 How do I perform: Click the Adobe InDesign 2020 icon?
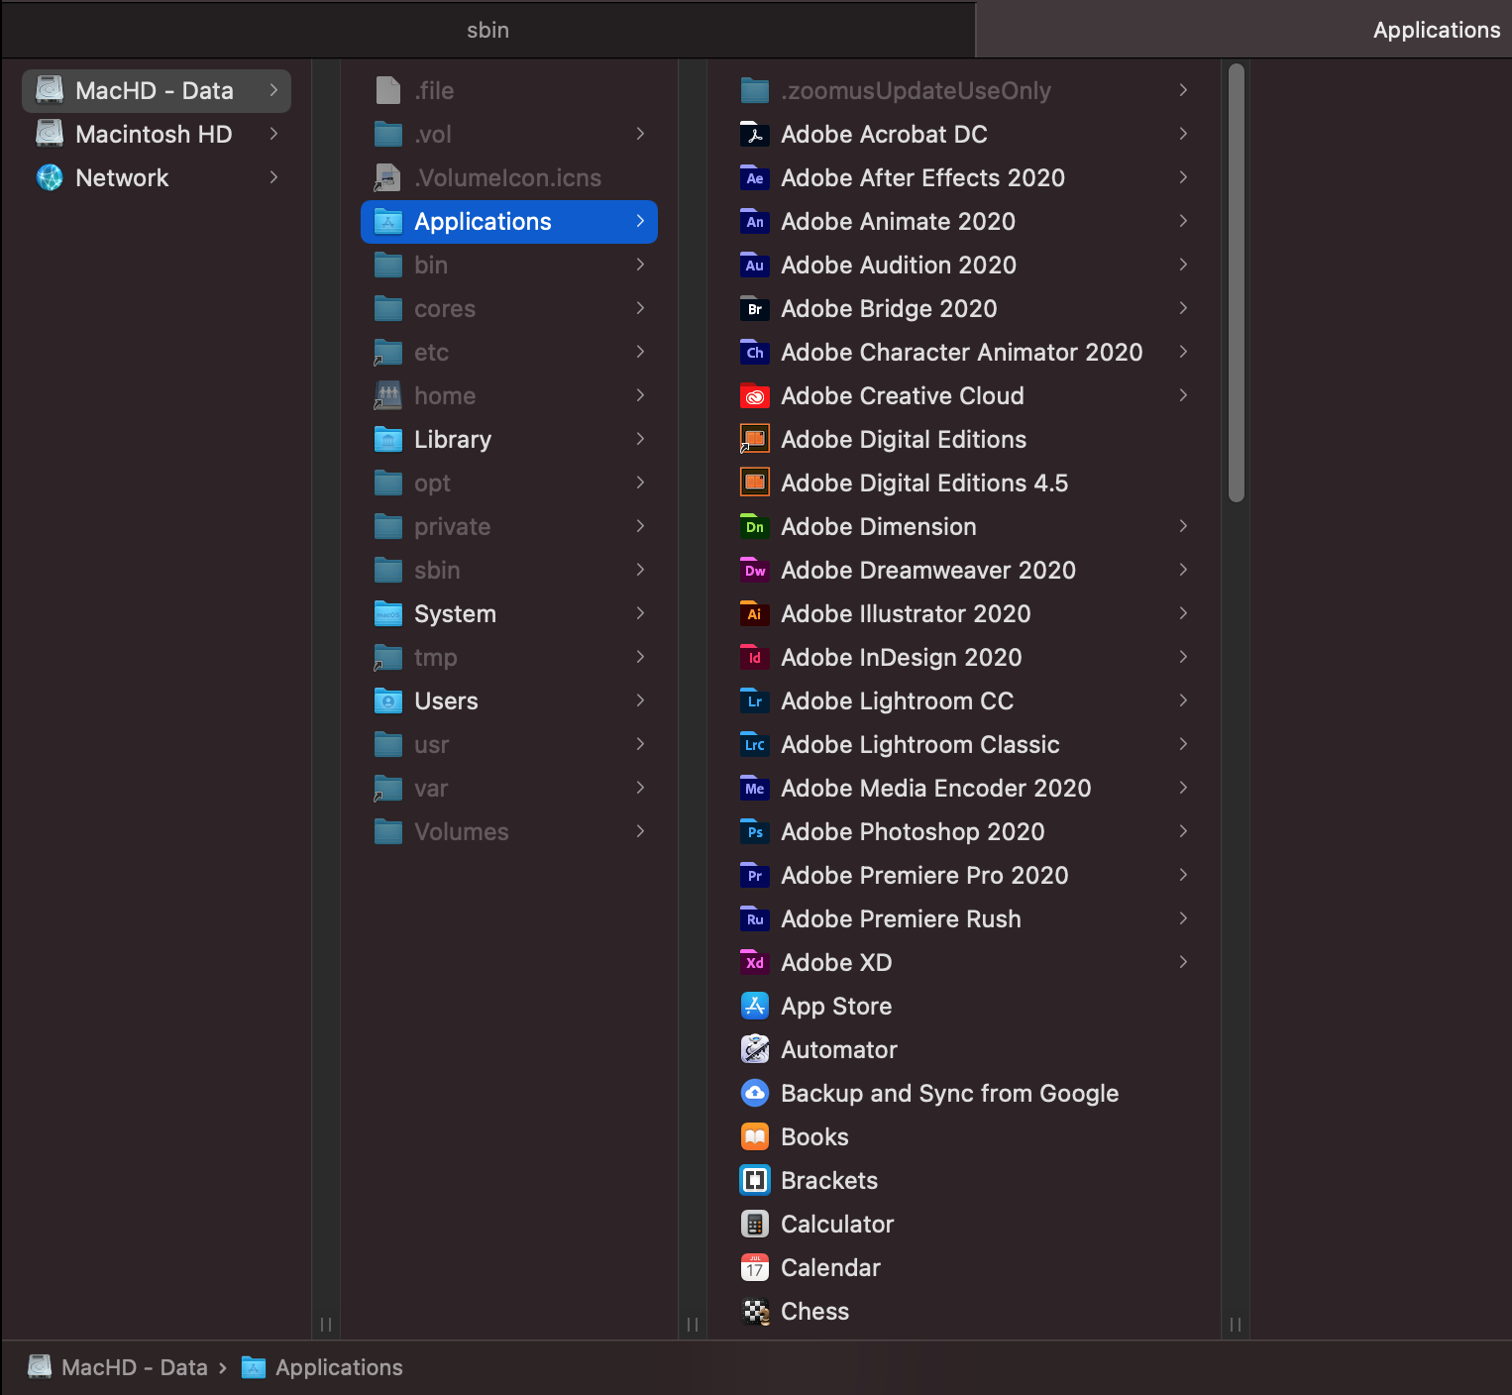click(x=755, y=657)
